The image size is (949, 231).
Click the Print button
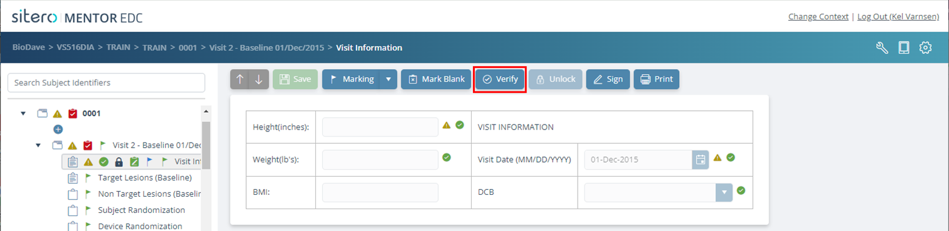click(x=656, y=79)
